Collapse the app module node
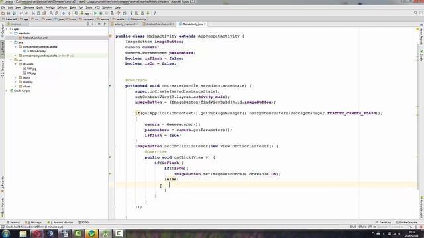This screenshot has height=238, width=424. click(x=7, y=29)
